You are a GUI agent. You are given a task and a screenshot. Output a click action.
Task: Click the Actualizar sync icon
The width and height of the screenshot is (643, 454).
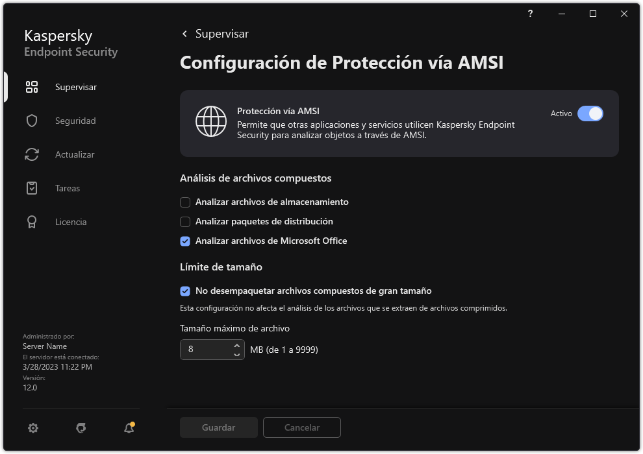coord(31,154)
